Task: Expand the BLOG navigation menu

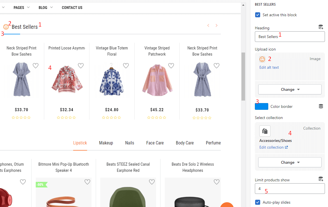Action: coord(46,8)
